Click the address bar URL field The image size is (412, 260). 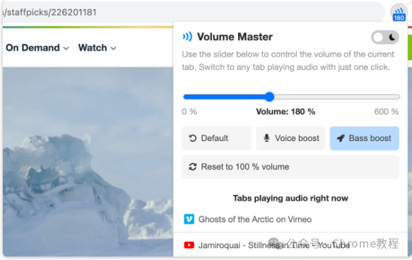(x=193, y=12)
